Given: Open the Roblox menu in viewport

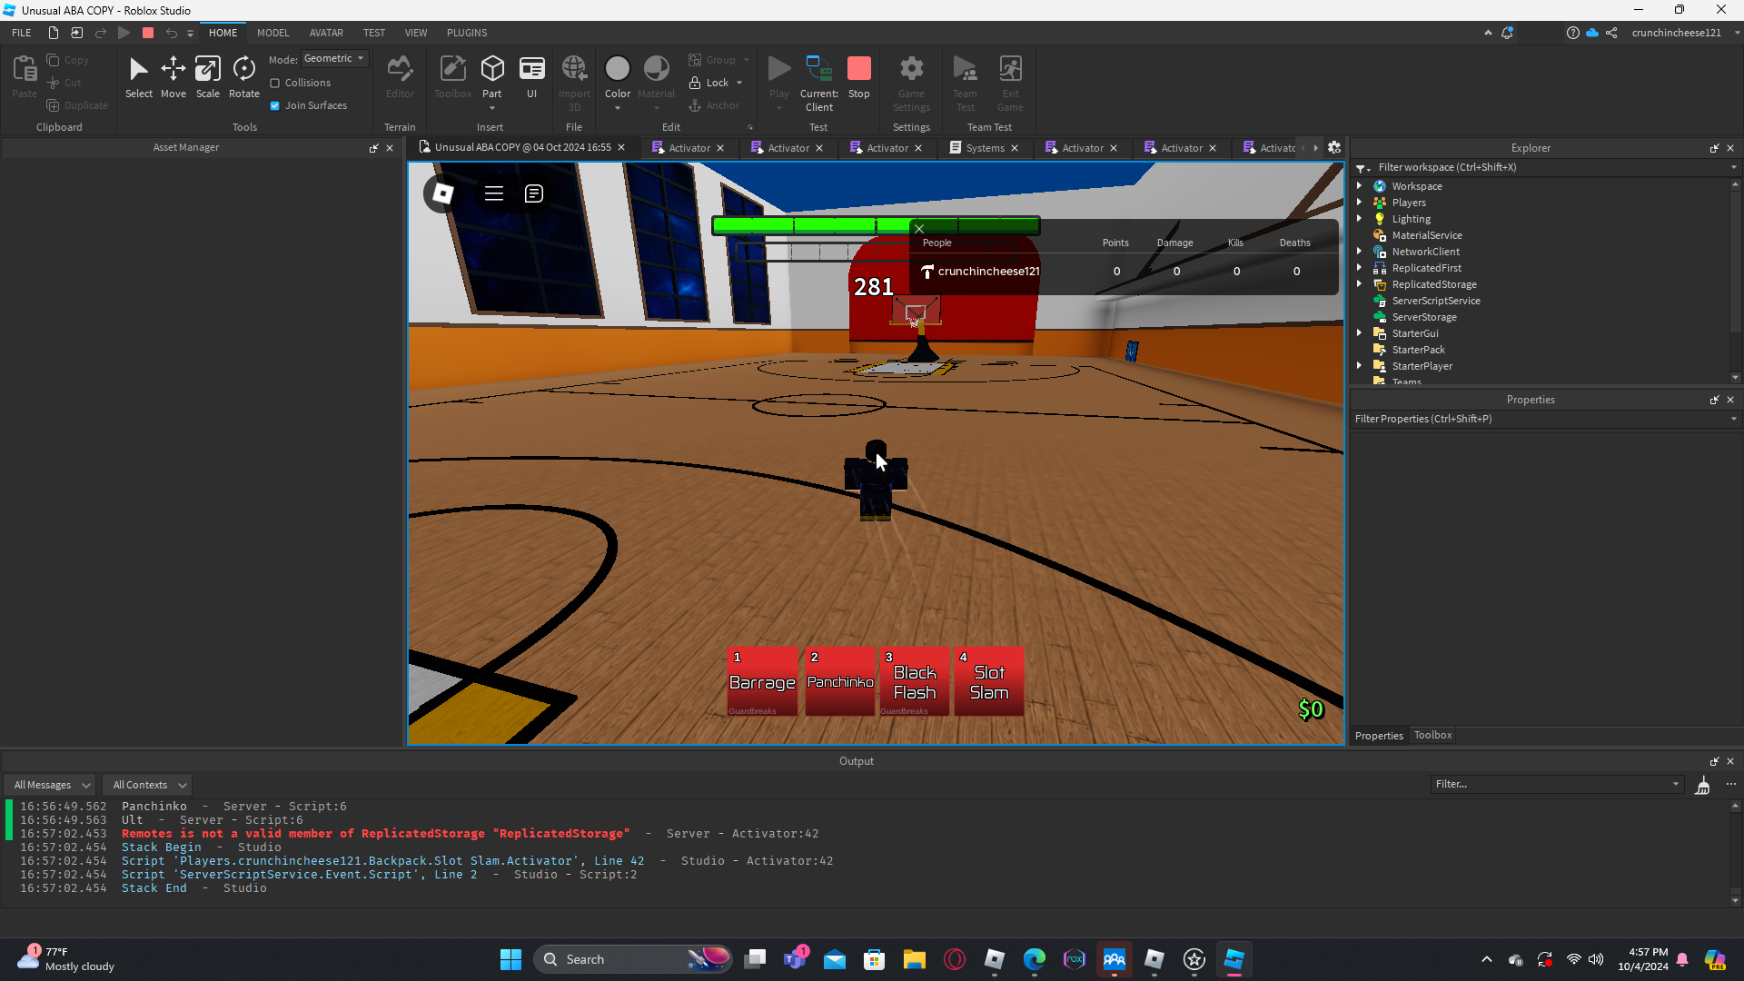Looking at the screenshot, I should point(442,193).
